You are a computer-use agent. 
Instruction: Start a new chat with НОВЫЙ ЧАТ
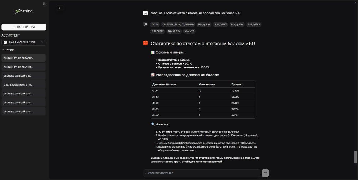(24, 27)
